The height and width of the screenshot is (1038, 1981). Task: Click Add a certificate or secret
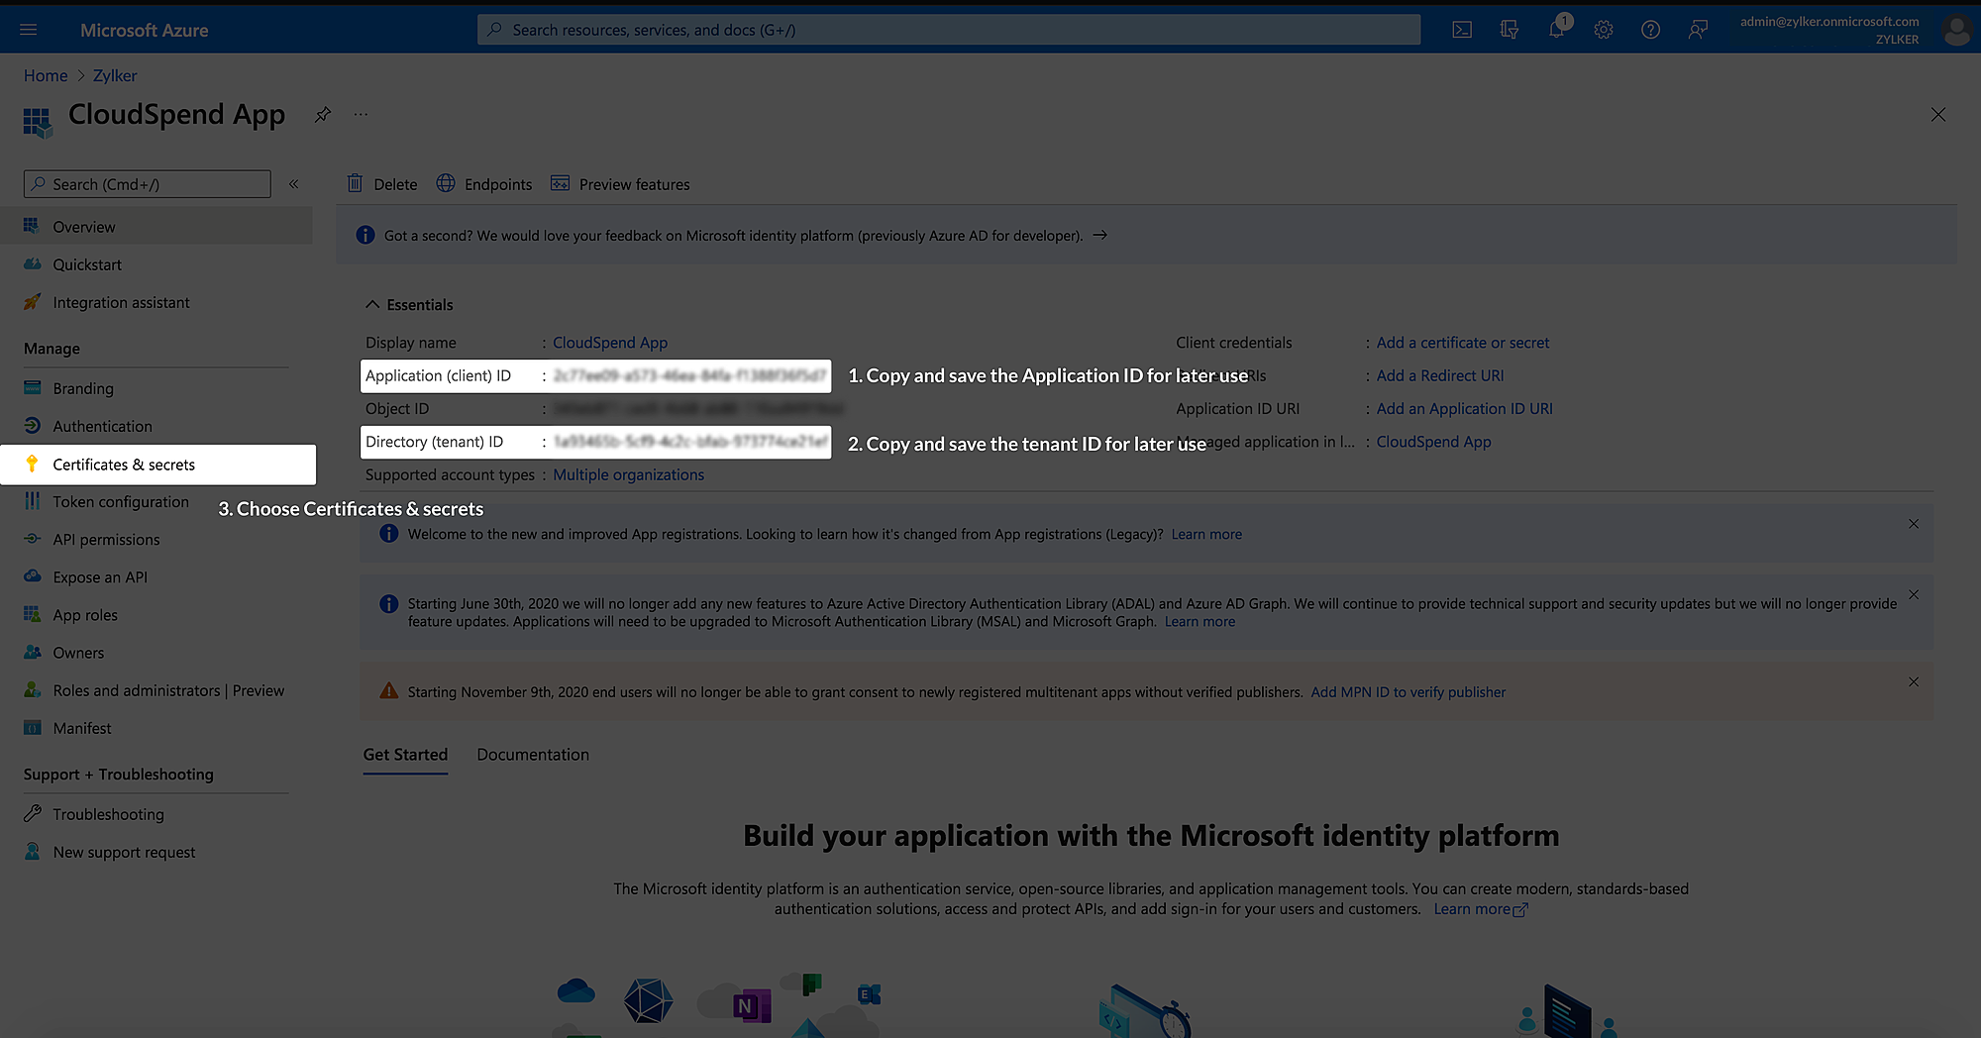[x=1462, y=342]
